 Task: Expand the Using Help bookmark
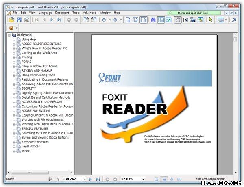pos(14,40)
